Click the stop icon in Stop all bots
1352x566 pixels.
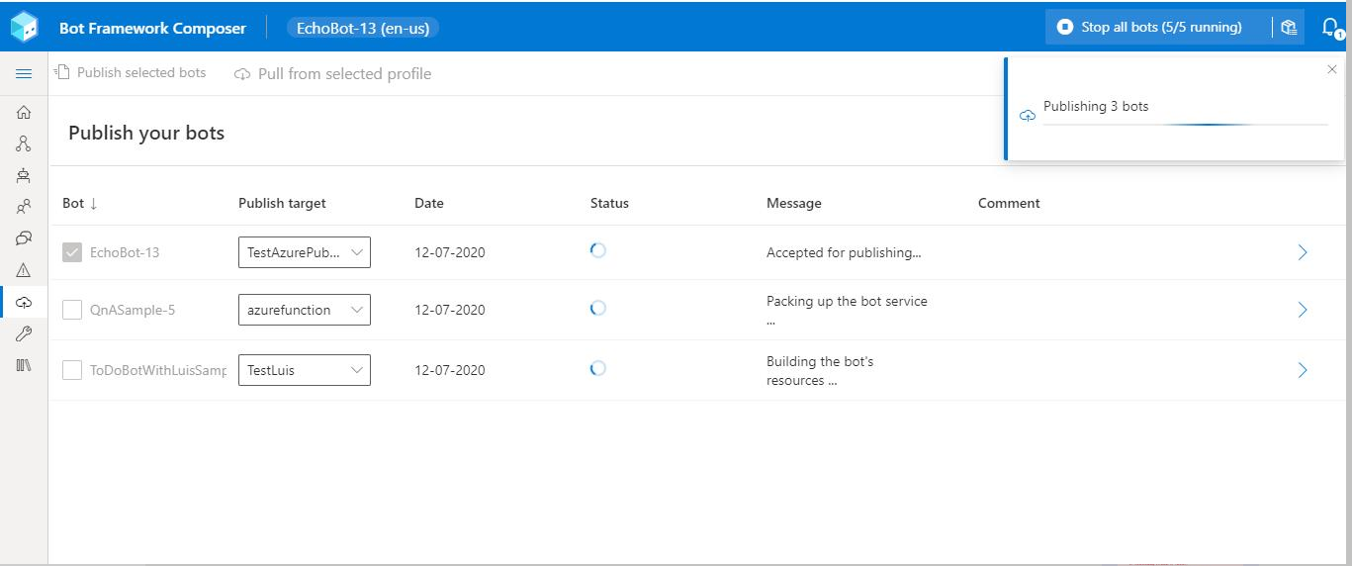(1065, 28)
